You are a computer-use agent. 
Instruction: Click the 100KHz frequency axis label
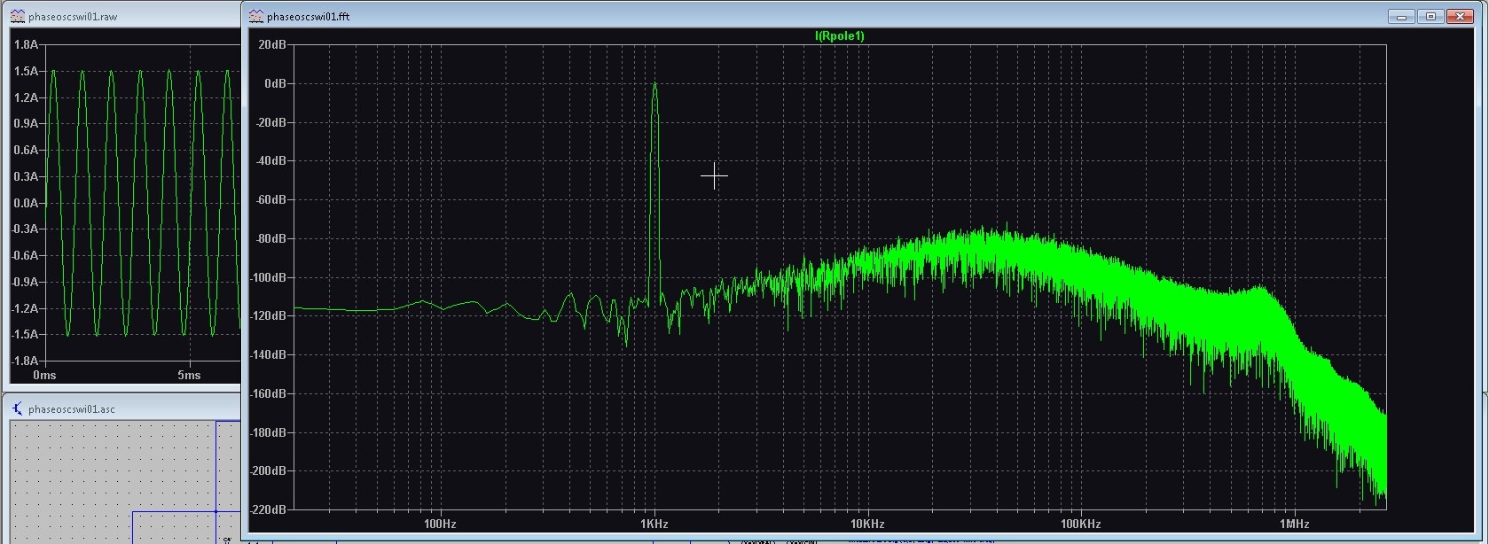(x=1080, y=525)
